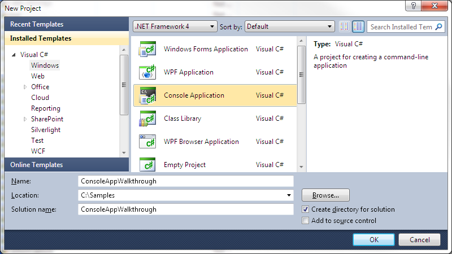Choose the Empty Project template icon
Screen dimensions: 452x254
[147, 164]
